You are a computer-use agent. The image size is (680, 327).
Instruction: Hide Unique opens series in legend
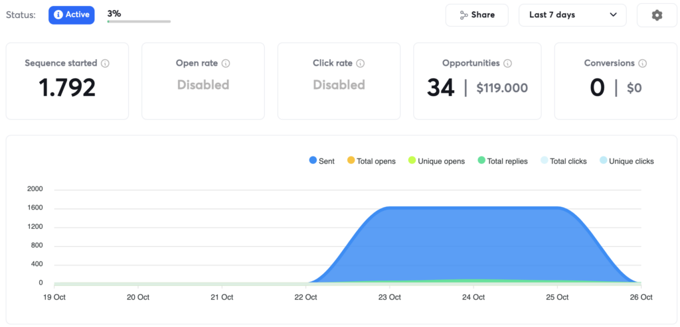tap(436, 161)
